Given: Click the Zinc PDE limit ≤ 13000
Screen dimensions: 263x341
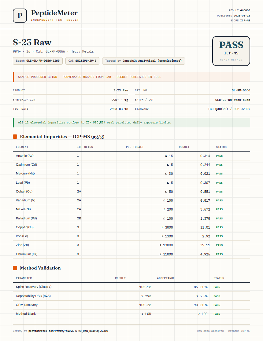Looking at the screenshot, I should [166, 245].
